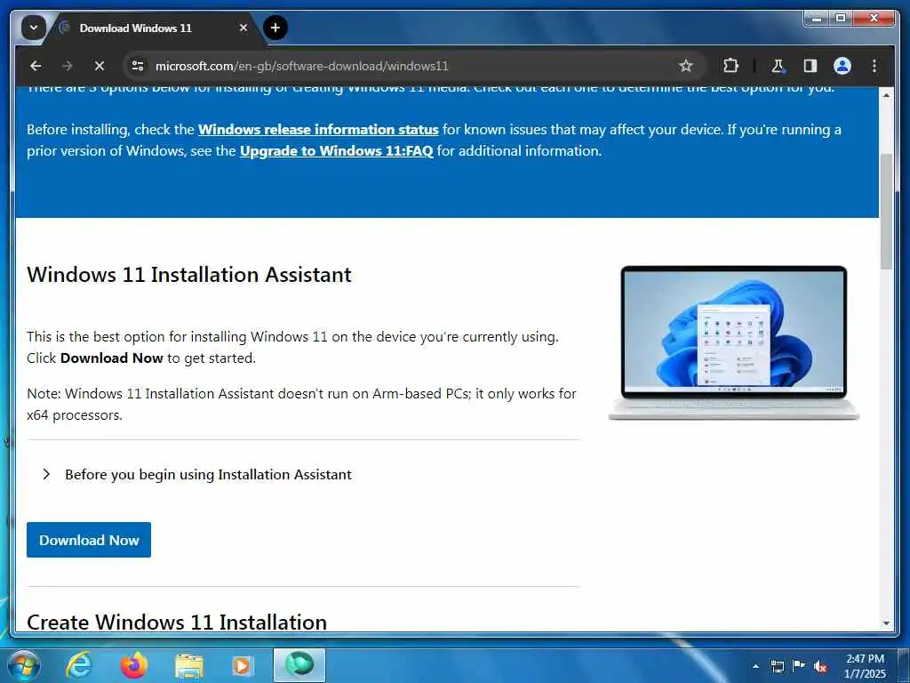The height and width of the screenshot is (683, 910).
Task: Add a new tab
Action: 275,28
